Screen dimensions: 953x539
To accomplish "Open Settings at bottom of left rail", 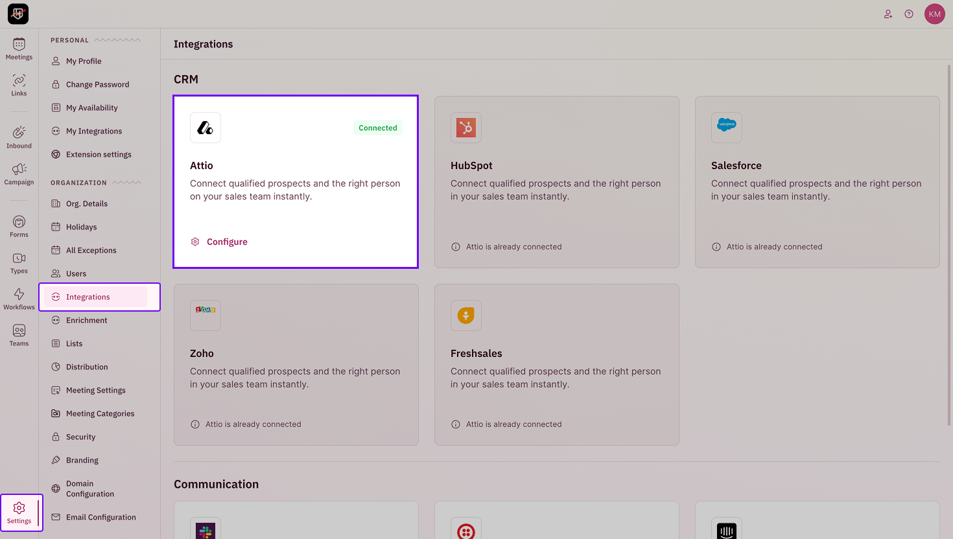I will 19,513.
